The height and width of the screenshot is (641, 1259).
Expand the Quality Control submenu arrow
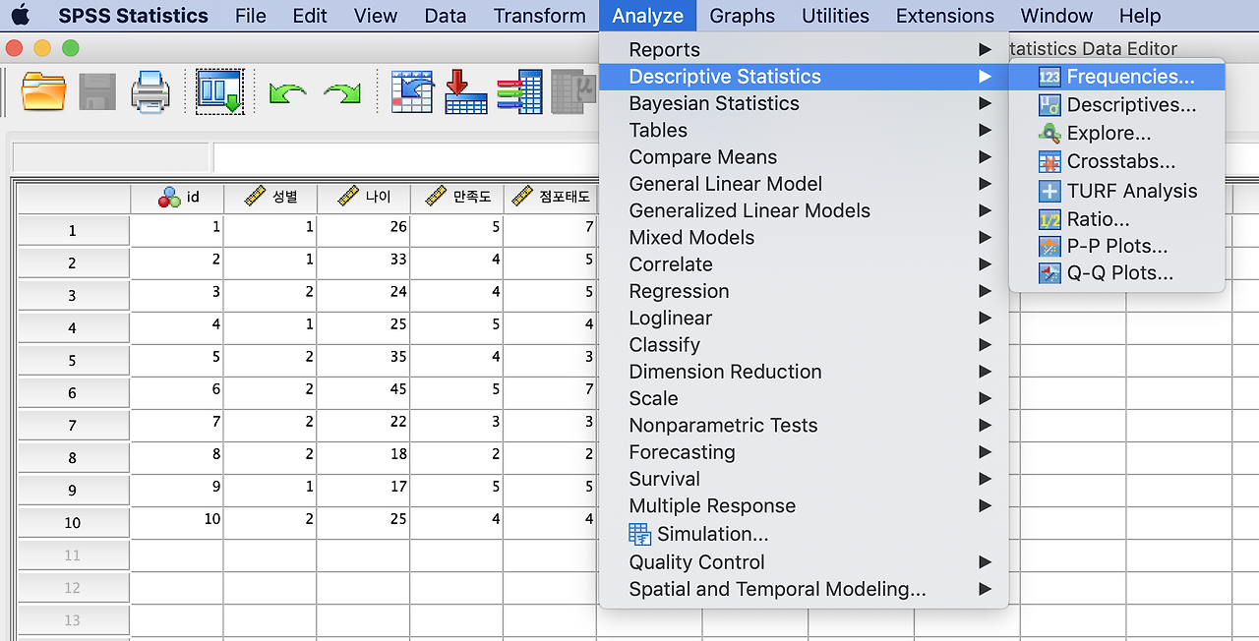point(985,562)
